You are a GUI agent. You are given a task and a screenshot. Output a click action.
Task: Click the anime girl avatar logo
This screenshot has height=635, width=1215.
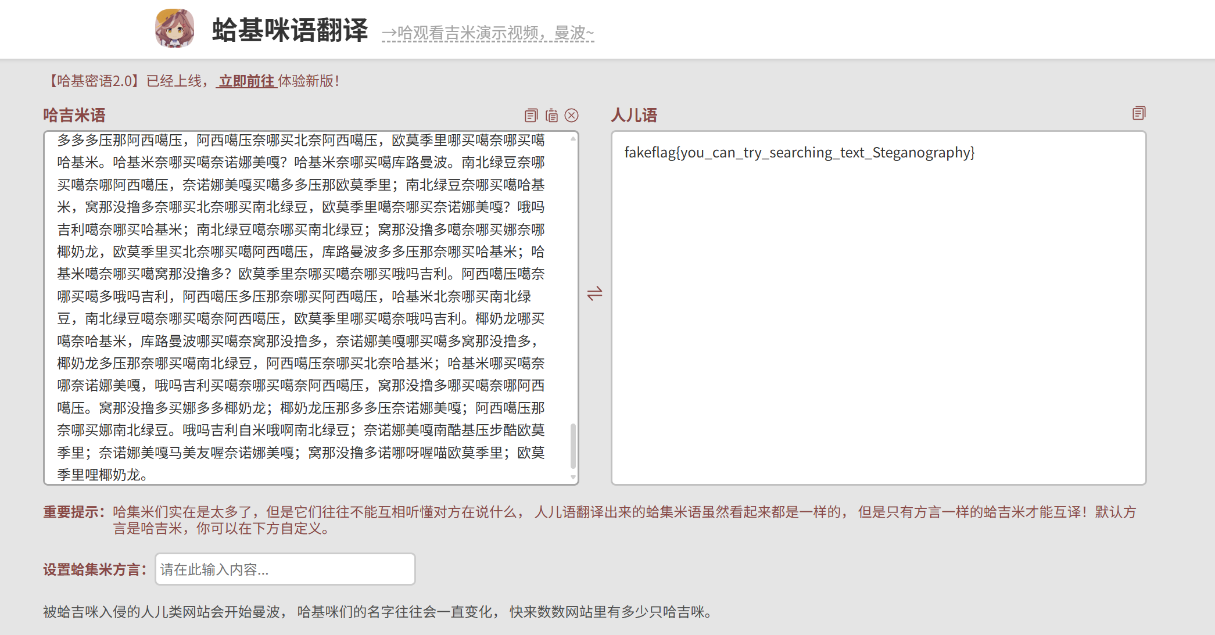click(x=174, y=28)
